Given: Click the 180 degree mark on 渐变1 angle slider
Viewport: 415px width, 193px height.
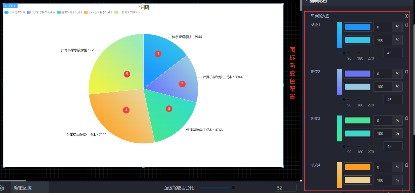Looking at the screenshot, I should point(359,53).
